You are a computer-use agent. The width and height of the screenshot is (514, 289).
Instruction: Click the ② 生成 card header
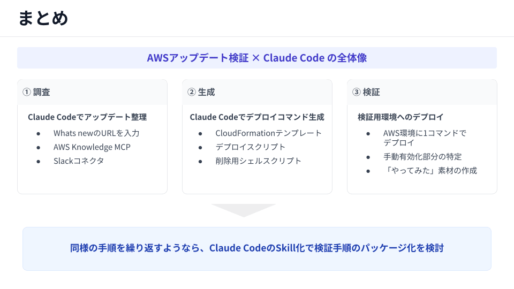pos(258,92)
